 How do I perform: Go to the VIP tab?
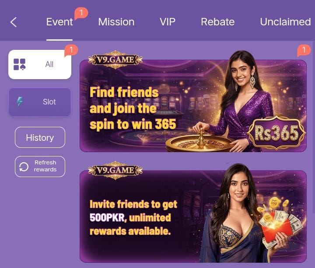click(168, 22)
